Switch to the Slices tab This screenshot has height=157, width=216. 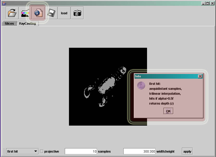(x=9, y=24)
